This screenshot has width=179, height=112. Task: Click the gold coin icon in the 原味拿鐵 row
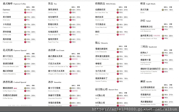tap(25, 32)
